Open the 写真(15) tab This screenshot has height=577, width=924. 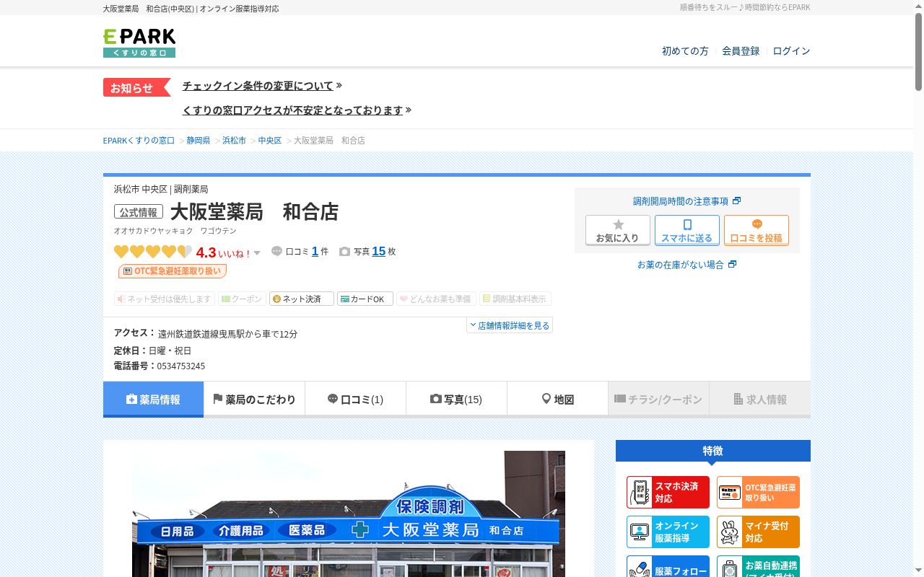pyautogui.click(x=457, y=399)
